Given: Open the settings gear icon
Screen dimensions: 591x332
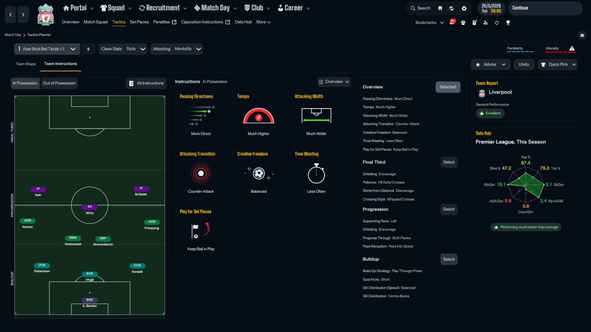Looking at the screenshot, I should pyautogui.click(x=464, y=8).
